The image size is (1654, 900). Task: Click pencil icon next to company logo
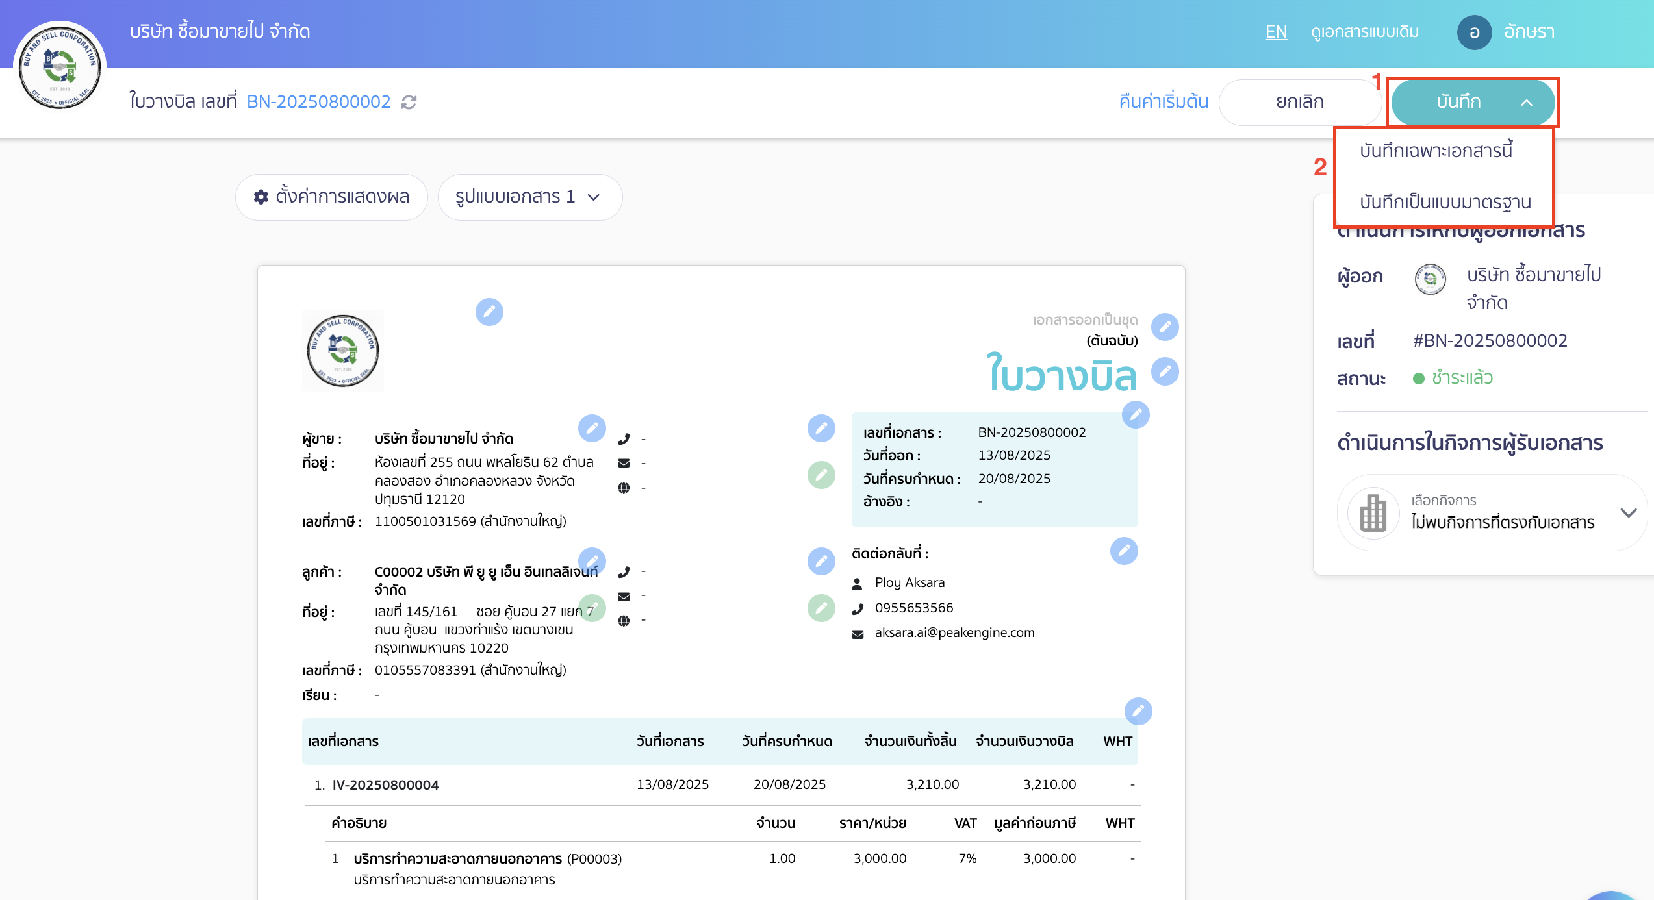coord(489,312)
